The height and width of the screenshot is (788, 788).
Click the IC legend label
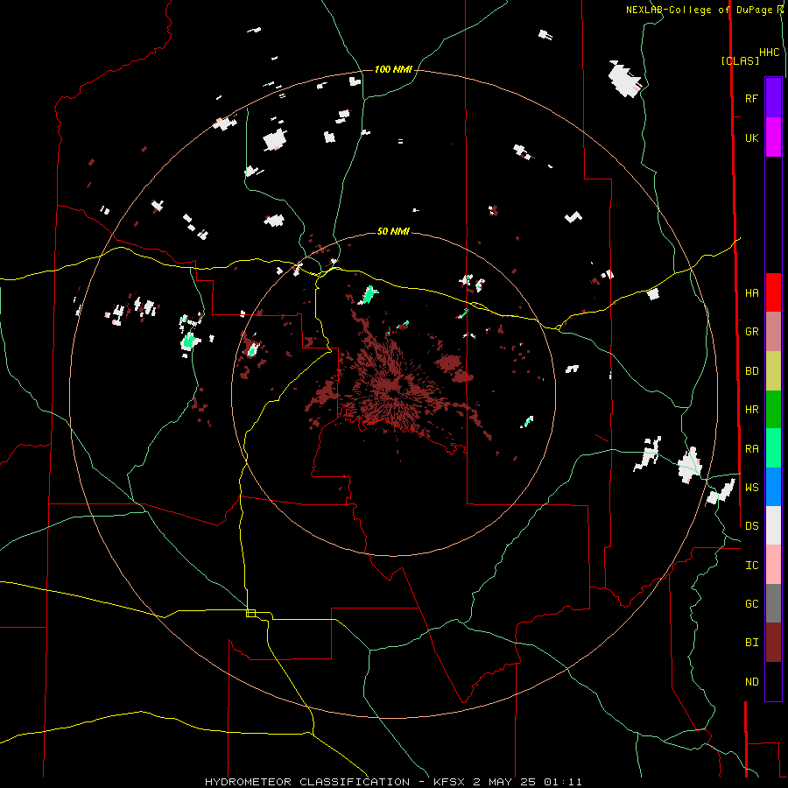751,566
